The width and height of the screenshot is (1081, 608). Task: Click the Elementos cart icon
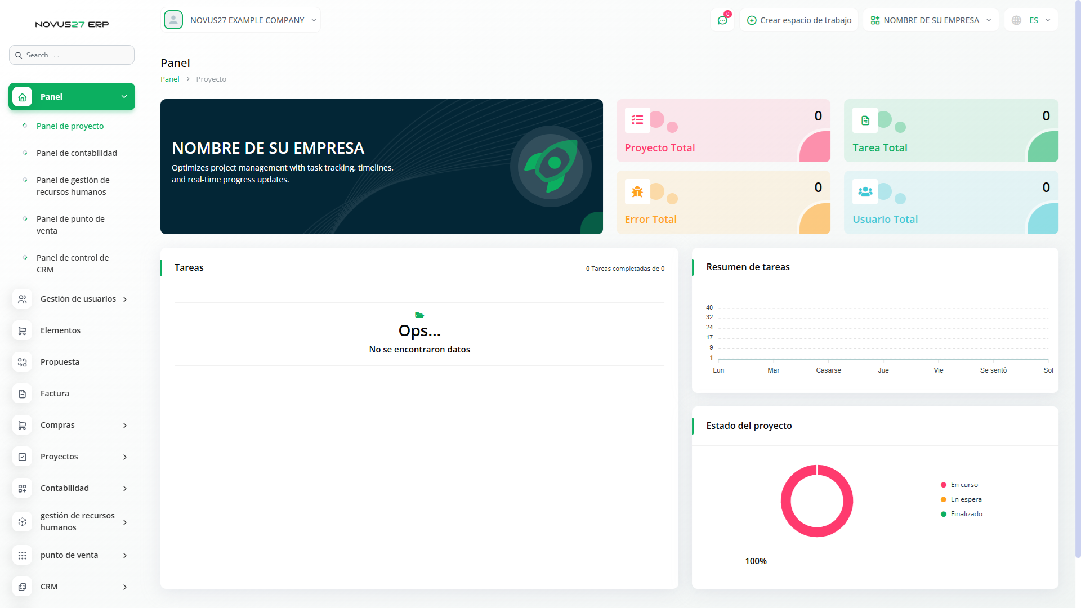point(22,330)
